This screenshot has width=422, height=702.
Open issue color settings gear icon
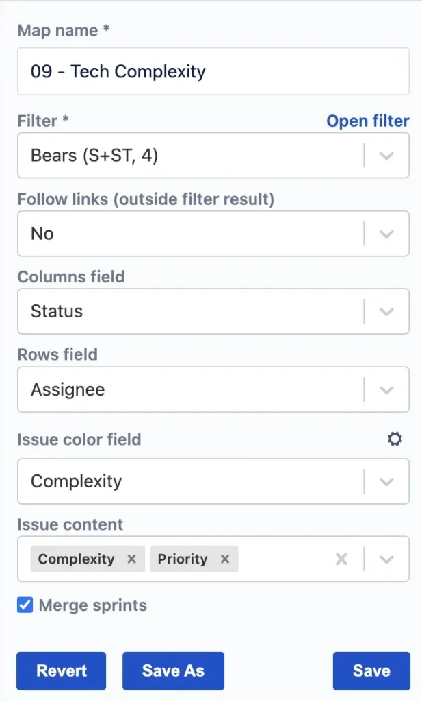(395, 439)
